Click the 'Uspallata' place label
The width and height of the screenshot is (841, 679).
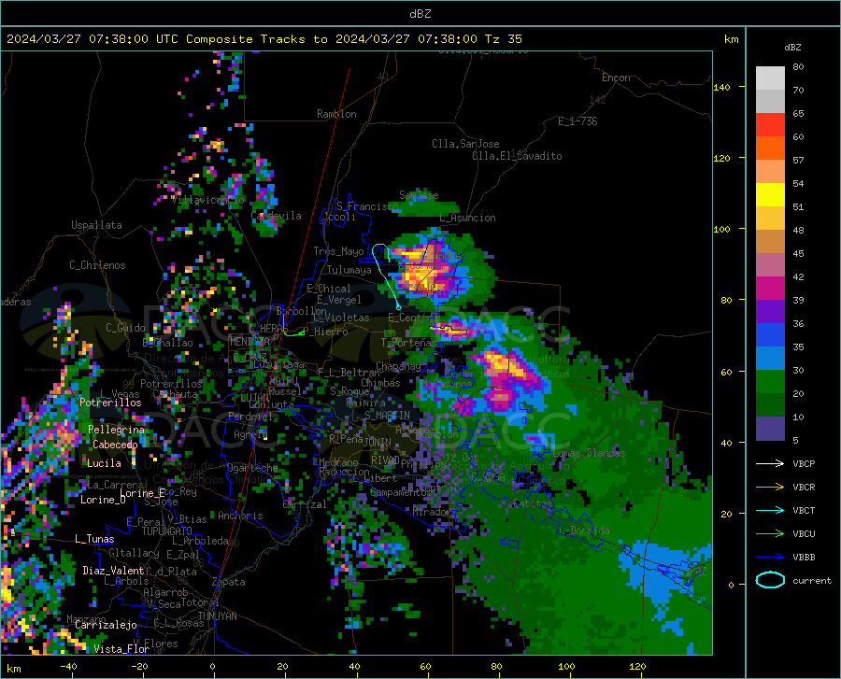[96, 225]
